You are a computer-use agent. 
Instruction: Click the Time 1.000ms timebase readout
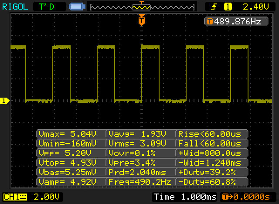[185, 197]
